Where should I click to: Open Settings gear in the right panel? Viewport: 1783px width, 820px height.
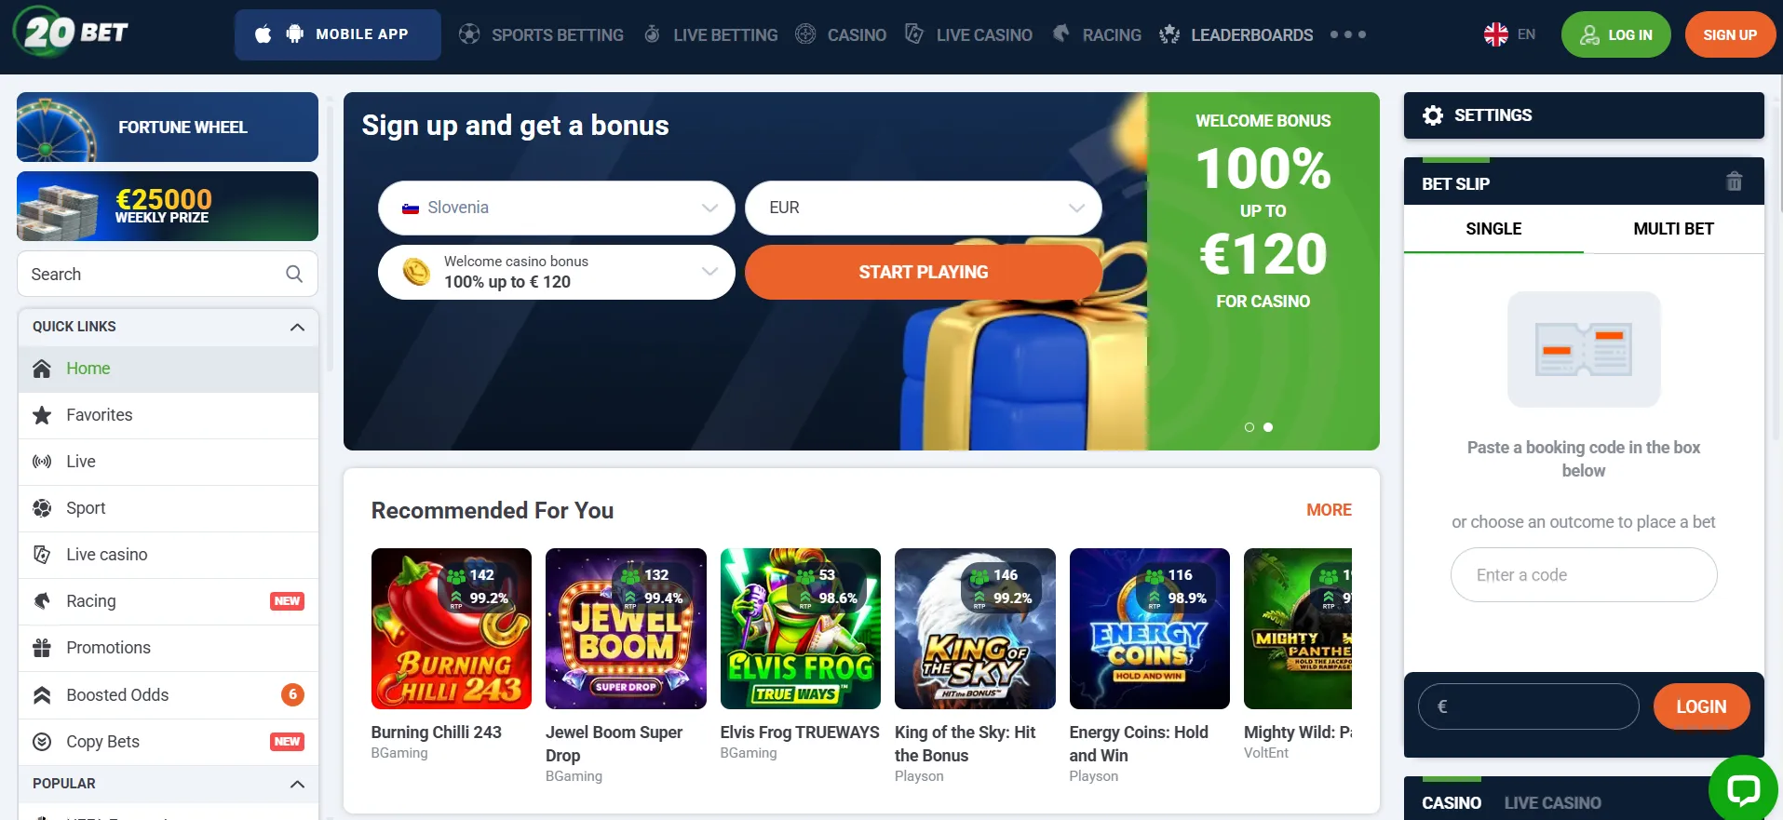[x=1433, y=114]
